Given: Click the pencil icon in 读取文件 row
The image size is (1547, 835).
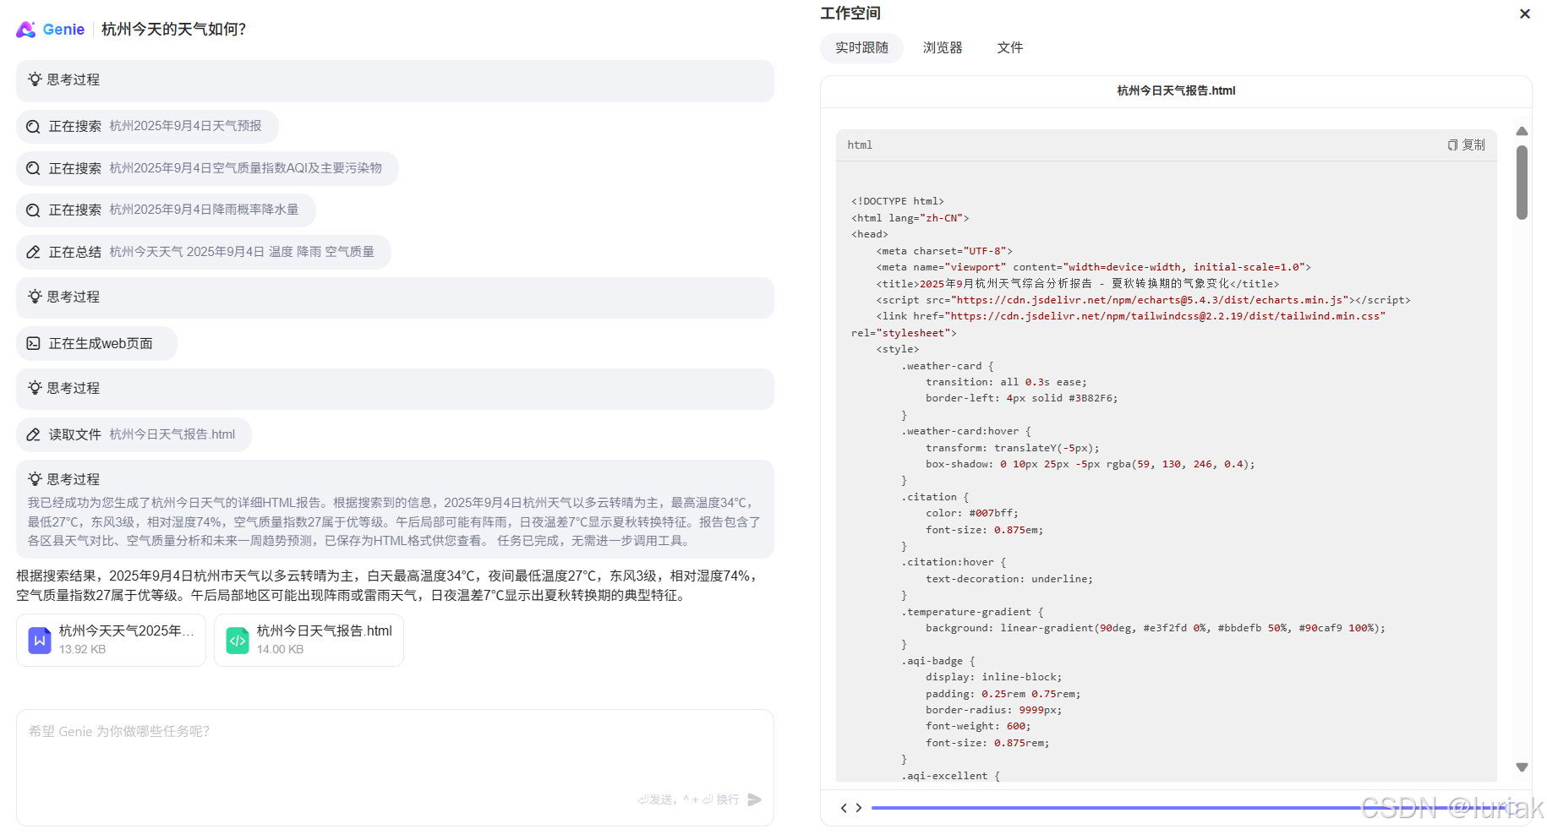Looking at the screenshot, I should pyautogui.click(x=33, y=434).
